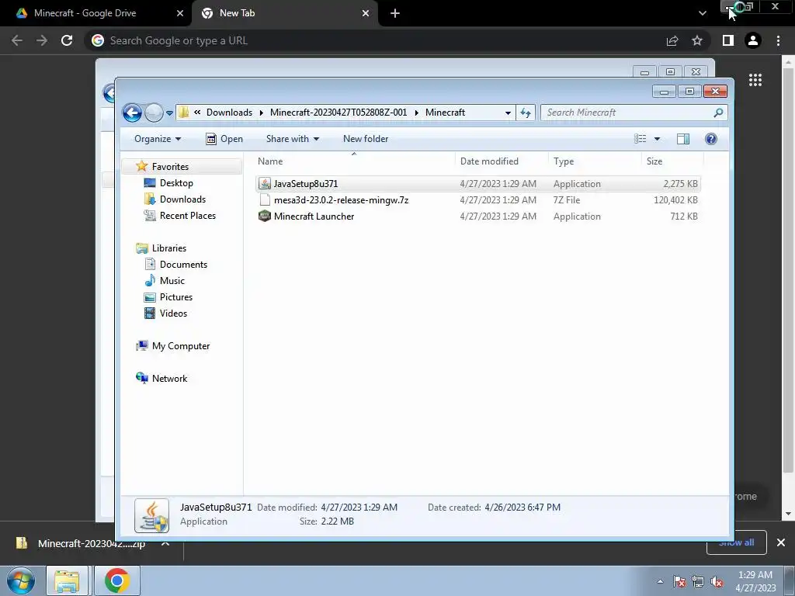Click the Change your view icon
The width and height of the screenshot is (795, 596).
[x=641, y=139]
